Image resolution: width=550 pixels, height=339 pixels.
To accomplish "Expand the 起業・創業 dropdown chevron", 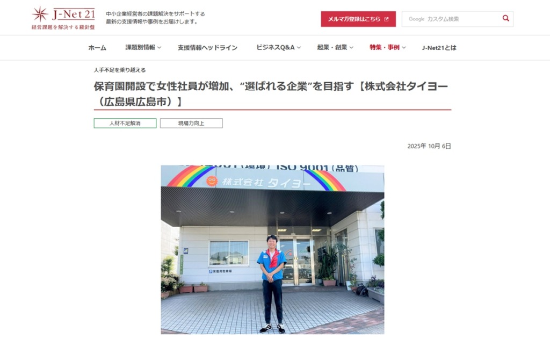I will point(351,47).
